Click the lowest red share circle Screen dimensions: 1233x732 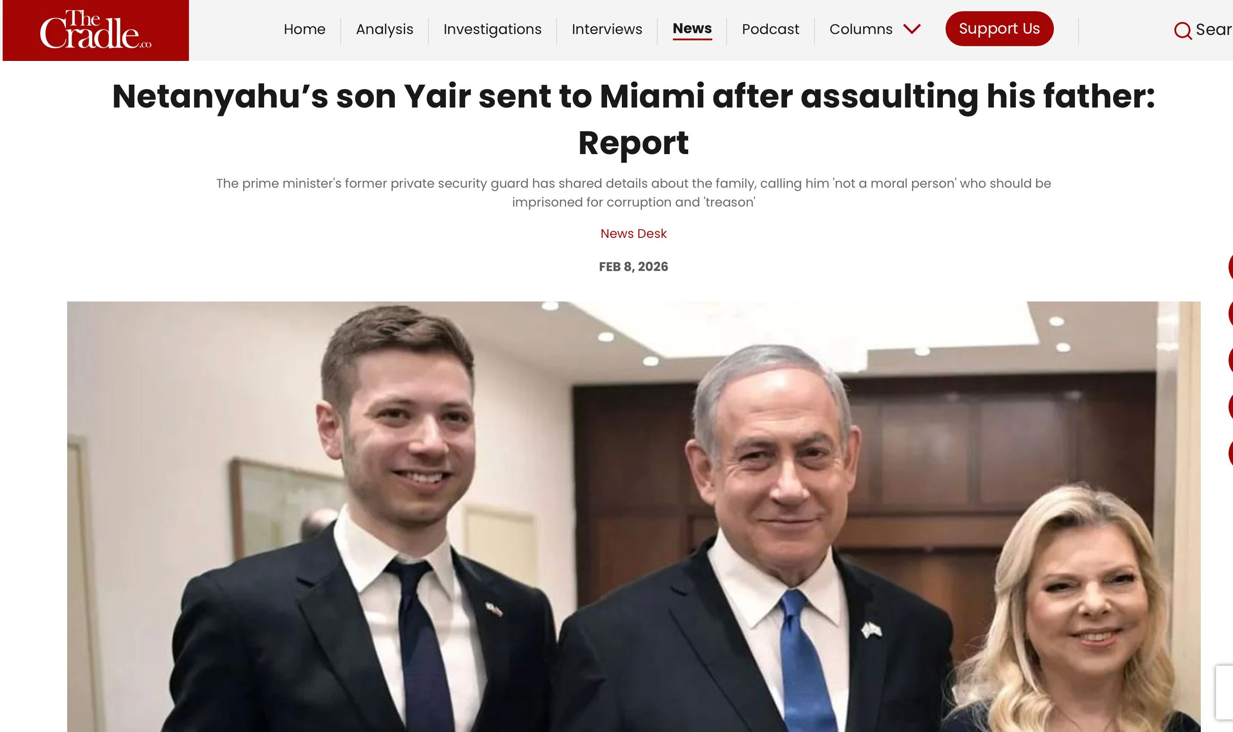1230,453
